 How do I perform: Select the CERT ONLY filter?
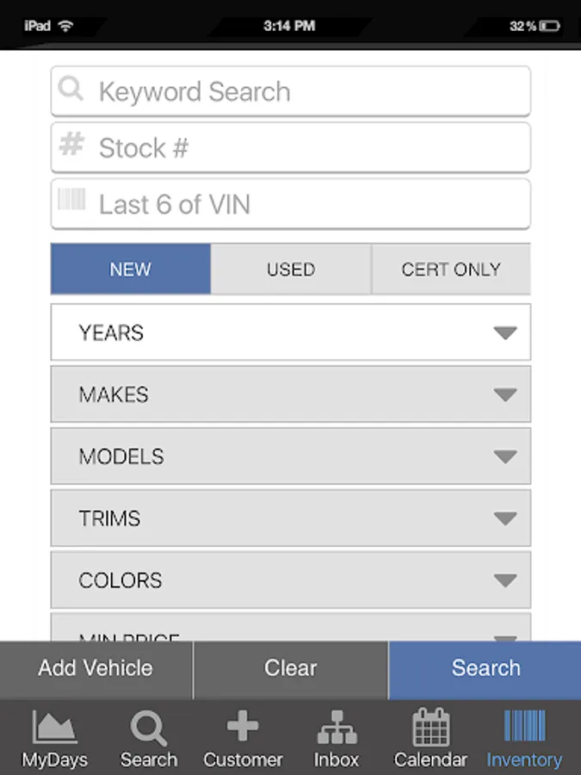point(451,270)
